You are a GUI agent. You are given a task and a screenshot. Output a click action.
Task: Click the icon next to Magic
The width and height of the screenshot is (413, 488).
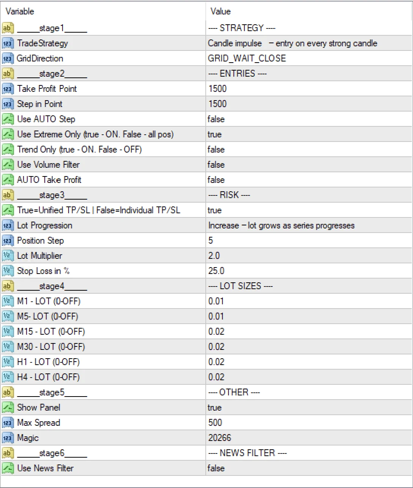[x=8, y=438]
